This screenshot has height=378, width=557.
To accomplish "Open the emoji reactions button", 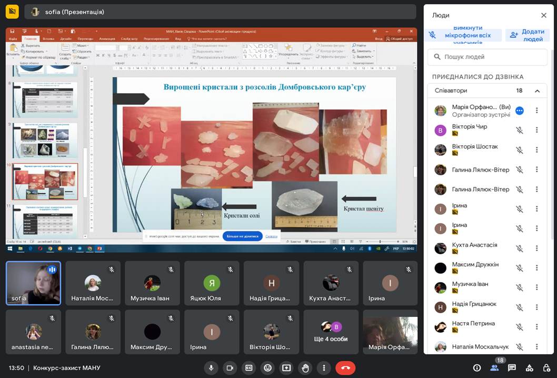I will 267,368.
